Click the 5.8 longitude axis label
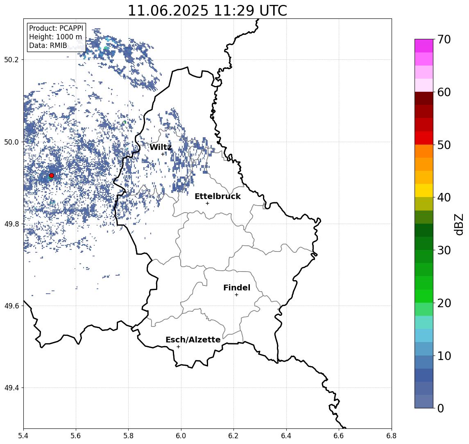The image size is (469, 444). 129,436
